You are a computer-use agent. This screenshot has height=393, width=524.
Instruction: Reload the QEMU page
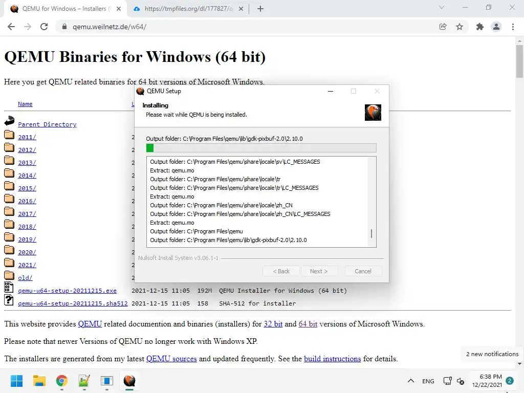[x=44, y=27]
